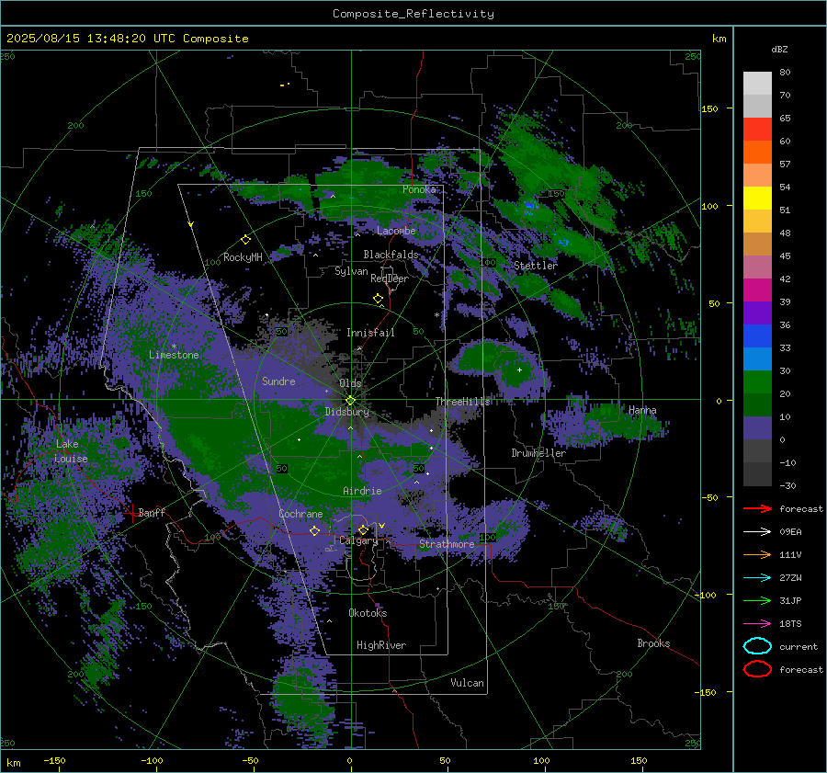Click the yellow diamond marker near RedDeer

tap(378, 299)
